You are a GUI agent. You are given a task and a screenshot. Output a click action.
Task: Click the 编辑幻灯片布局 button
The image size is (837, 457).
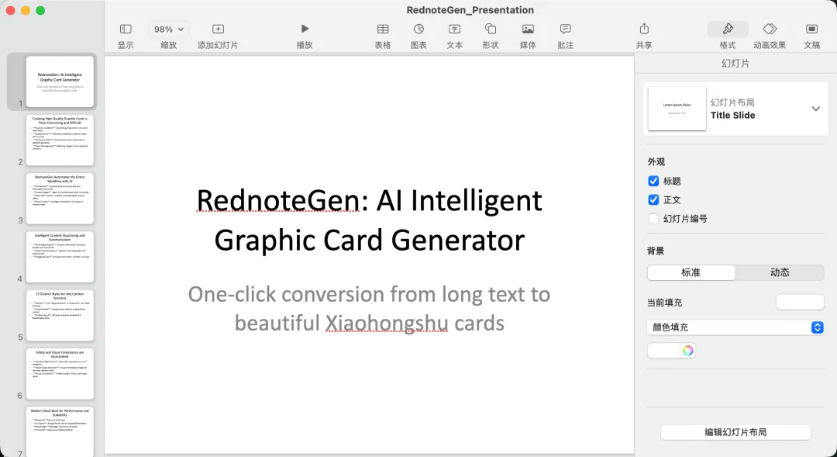click(735, 432)
